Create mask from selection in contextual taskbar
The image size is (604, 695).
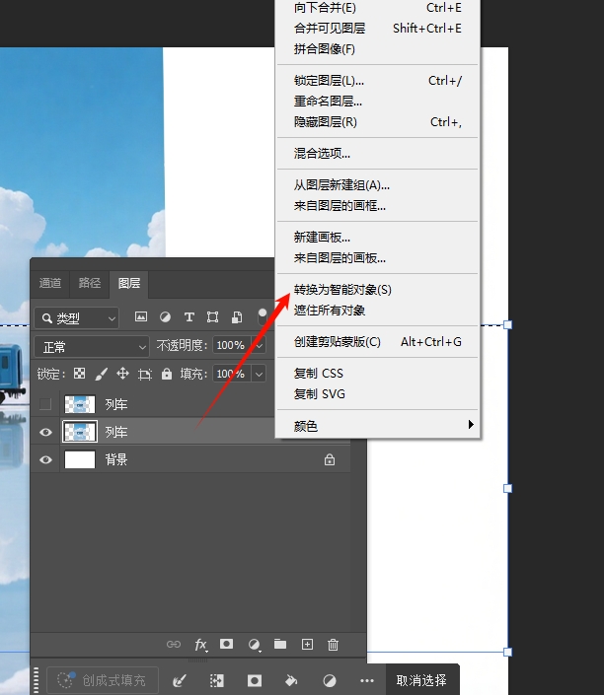[255, 680]
